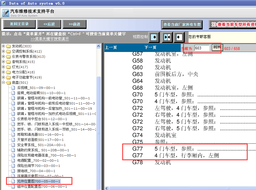Open the 菜单关键字搜索演示 link
The image size is (256, 190).
pyautogui.click(x=50, y=39)
